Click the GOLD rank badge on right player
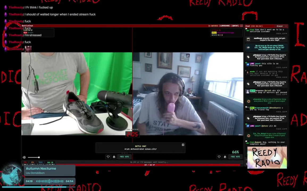 (x=214, y=33)
